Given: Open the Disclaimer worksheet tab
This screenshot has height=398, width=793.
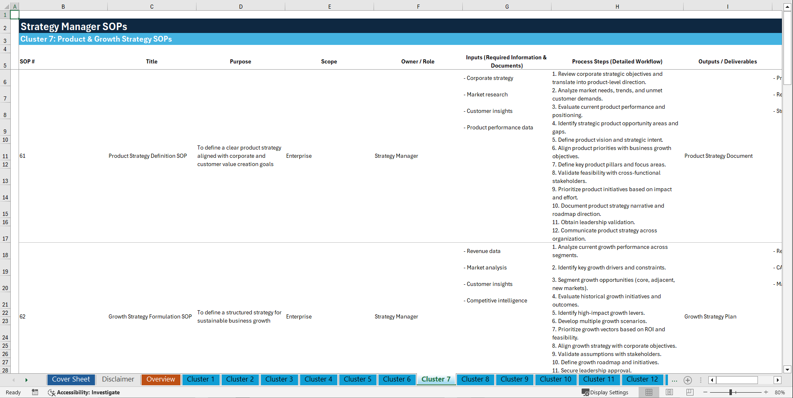Looking at the screenshot, I should pos(118,379).
